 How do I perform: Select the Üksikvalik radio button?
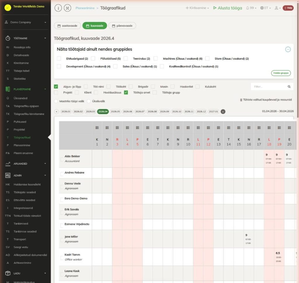coord(89,101)
